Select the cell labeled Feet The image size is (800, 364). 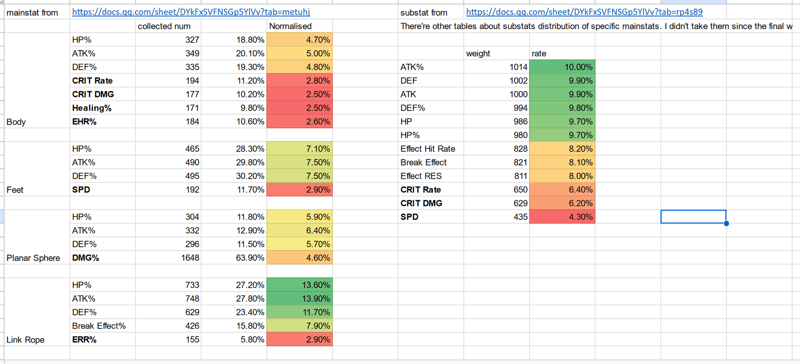pos(15,189)
